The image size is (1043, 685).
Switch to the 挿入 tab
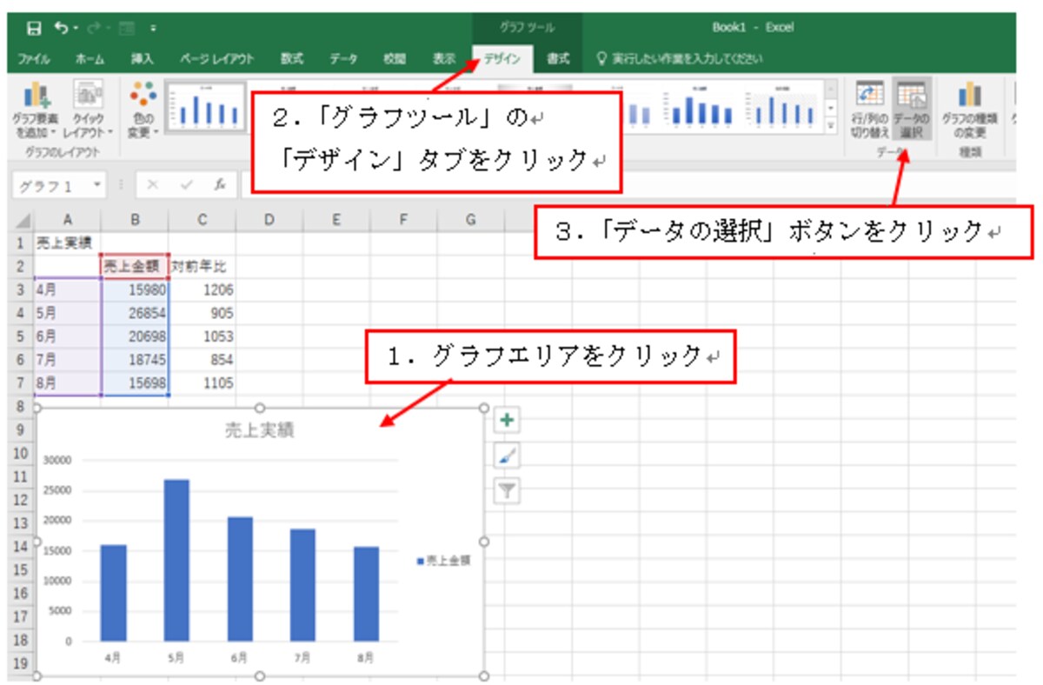coord(143,59)
